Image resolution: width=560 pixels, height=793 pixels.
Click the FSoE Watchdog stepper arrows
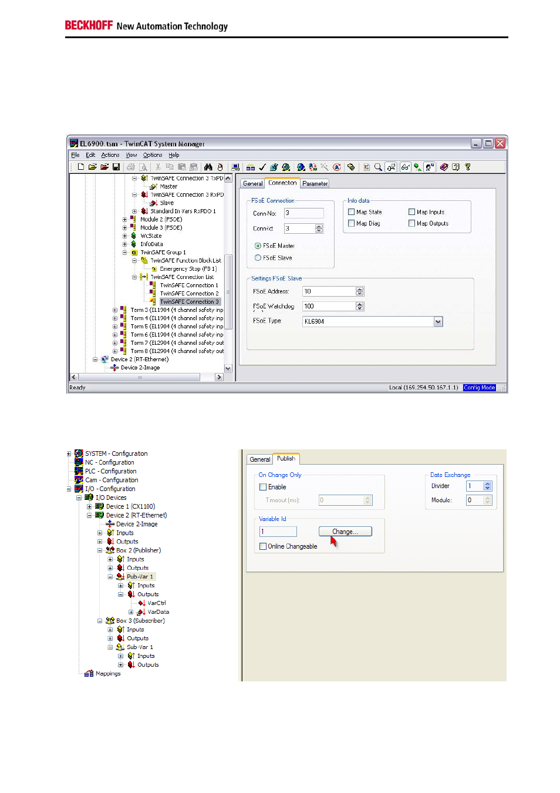pyautogui.click(x=360, y=306)
